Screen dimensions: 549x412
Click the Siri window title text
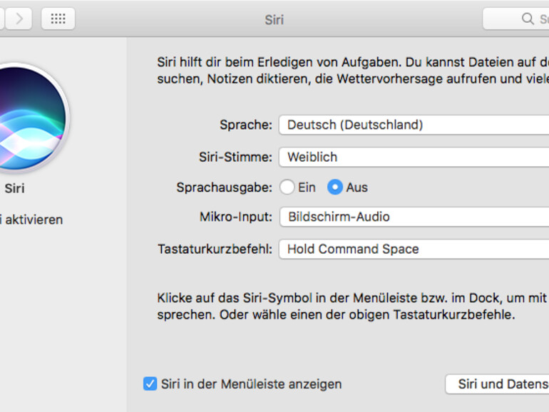pos(274,20)
